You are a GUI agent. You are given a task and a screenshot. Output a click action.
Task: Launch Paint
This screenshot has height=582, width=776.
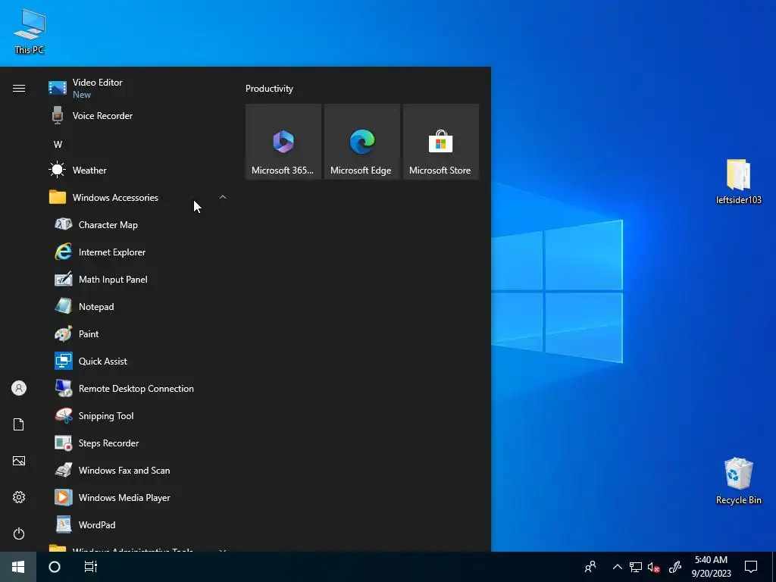[139, 334]
